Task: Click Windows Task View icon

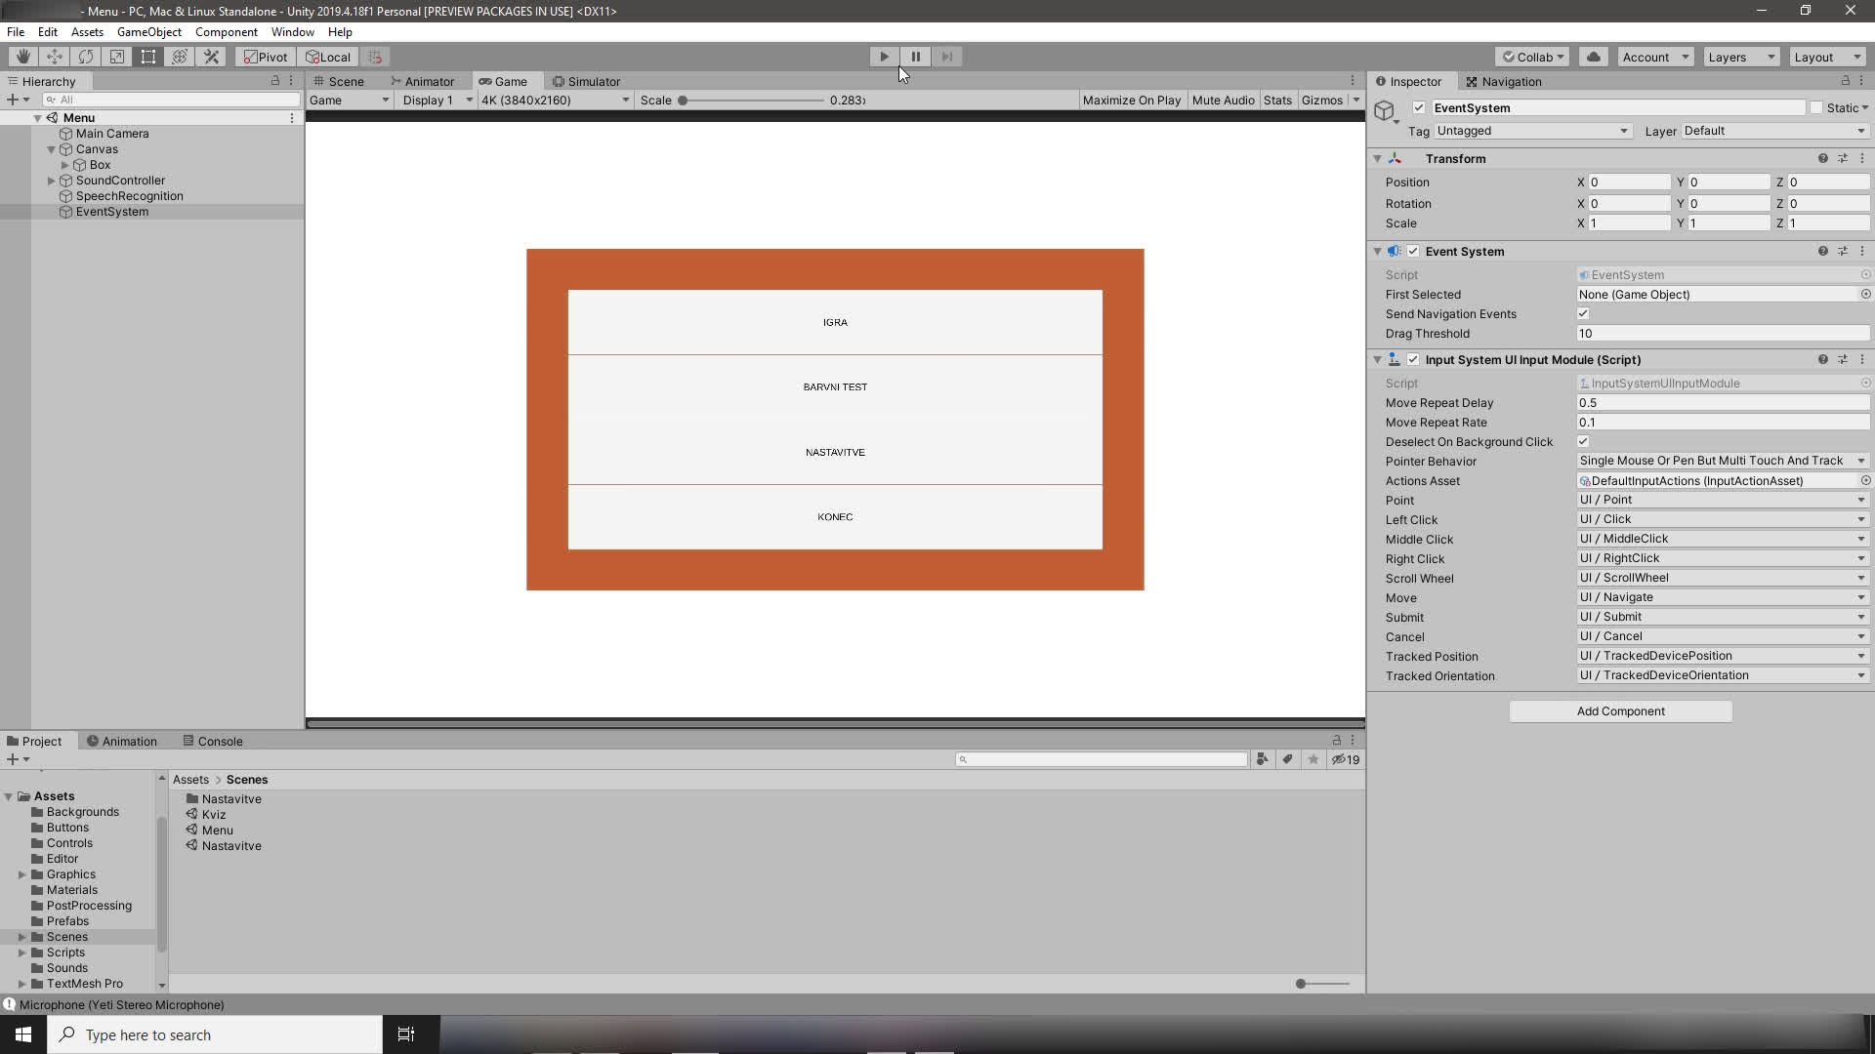Action: (406, 1034)
